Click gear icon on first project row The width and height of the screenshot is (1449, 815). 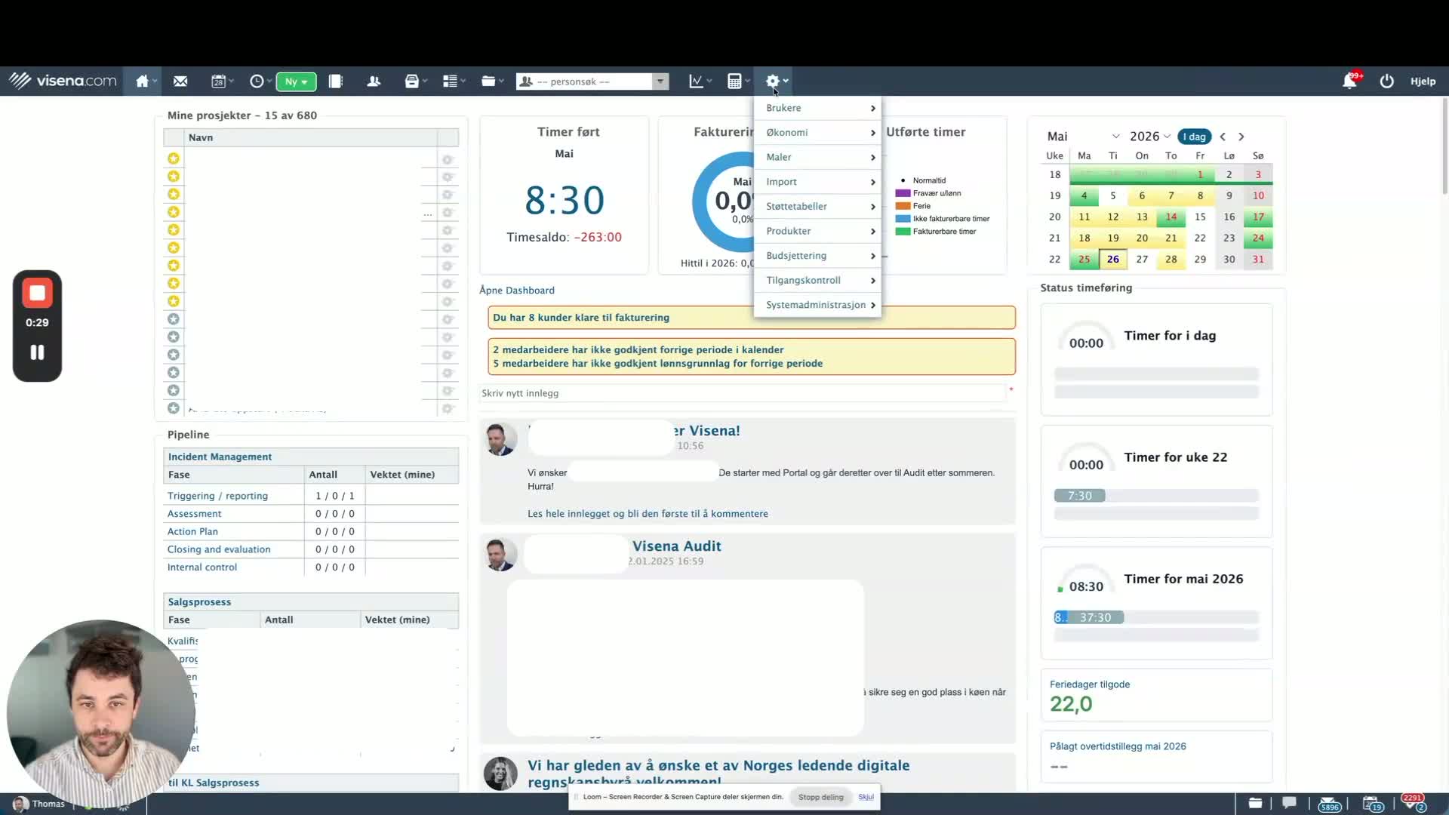pyautogui.click(x=448, y=159)
